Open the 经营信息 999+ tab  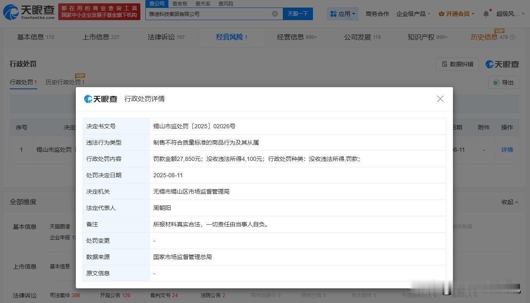[297, 37]
